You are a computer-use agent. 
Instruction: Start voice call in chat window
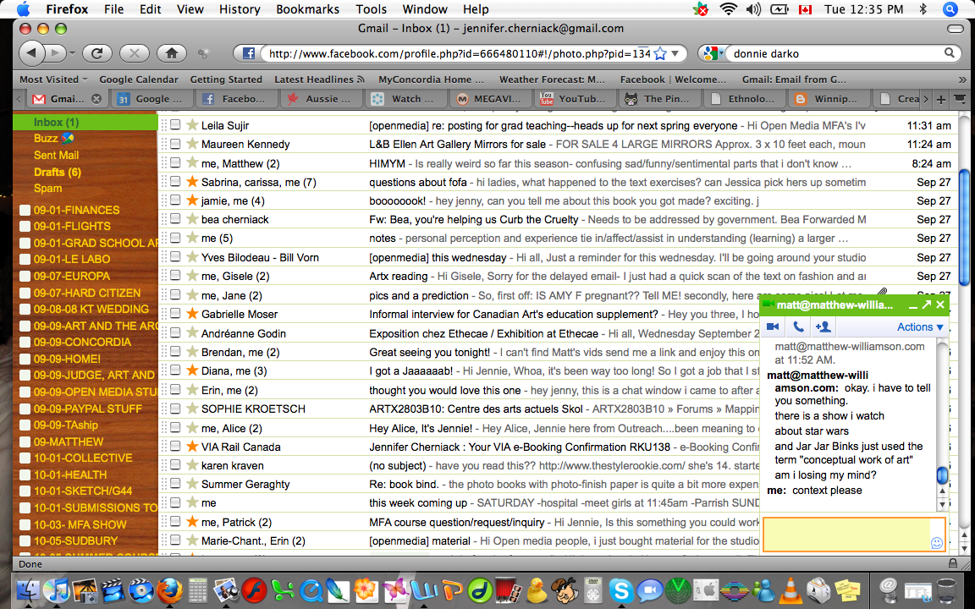(798, 326)
